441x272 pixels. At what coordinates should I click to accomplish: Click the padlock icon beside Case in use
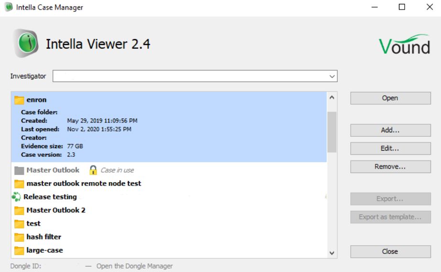click(93, 170)
